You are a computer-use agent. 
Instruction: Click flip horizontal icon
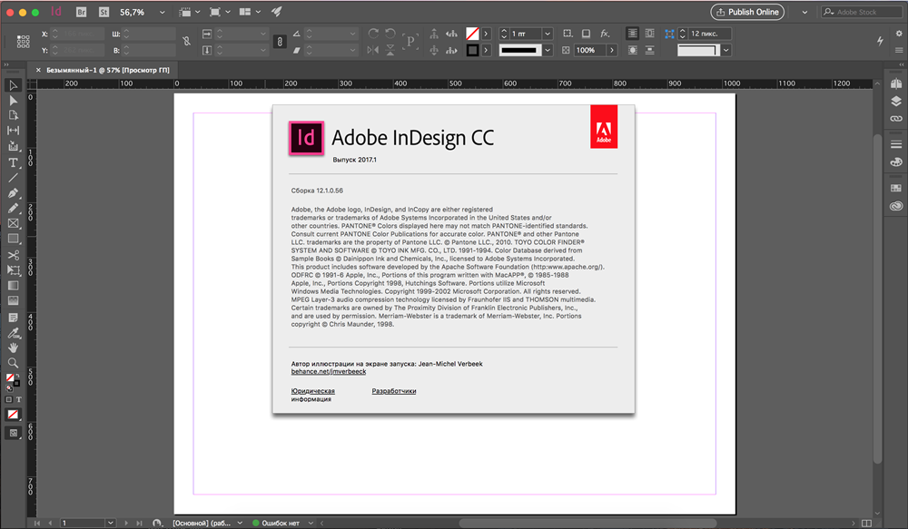(x=373, y=50)
